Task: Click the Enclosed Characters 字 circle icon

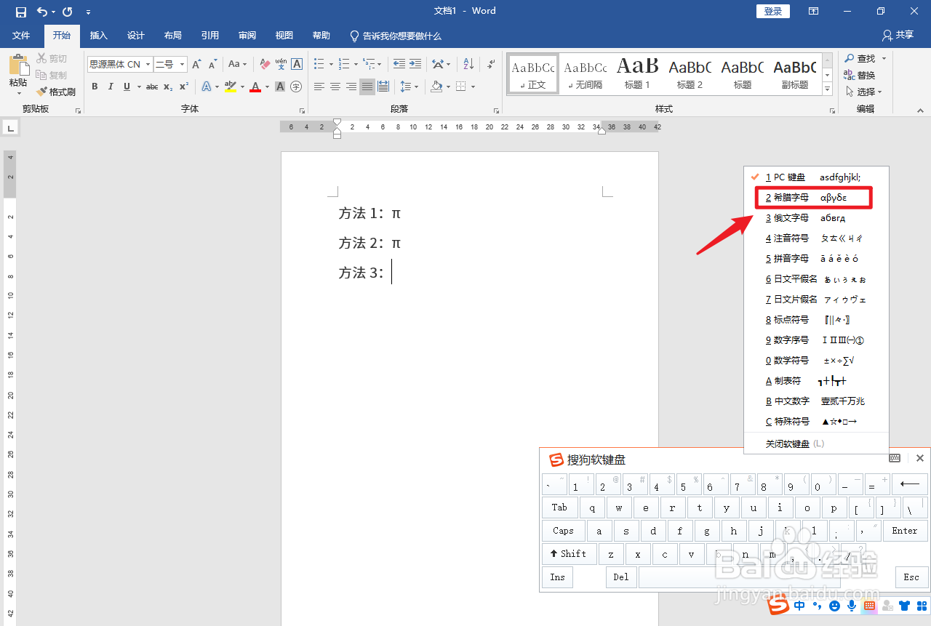Action: (296, 87)
